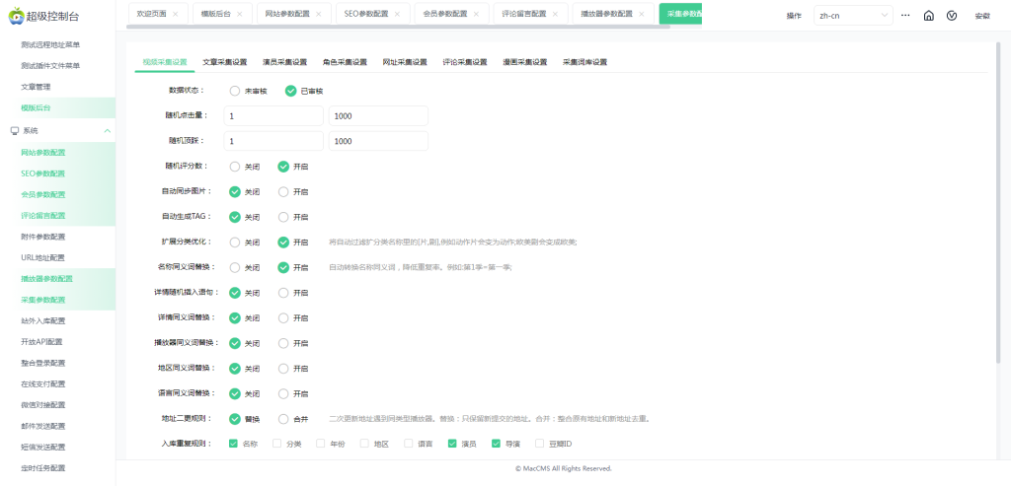The image size is (1011, 486).
Task: Check the 年份 duplicate rule checkbox
Action: tap(321, 444)
